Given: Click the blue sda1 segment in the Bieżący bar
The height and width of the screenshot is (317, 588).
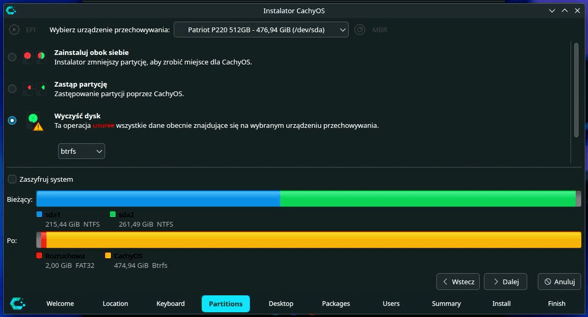Looking at the screenshot, I should tap(158, 199).
